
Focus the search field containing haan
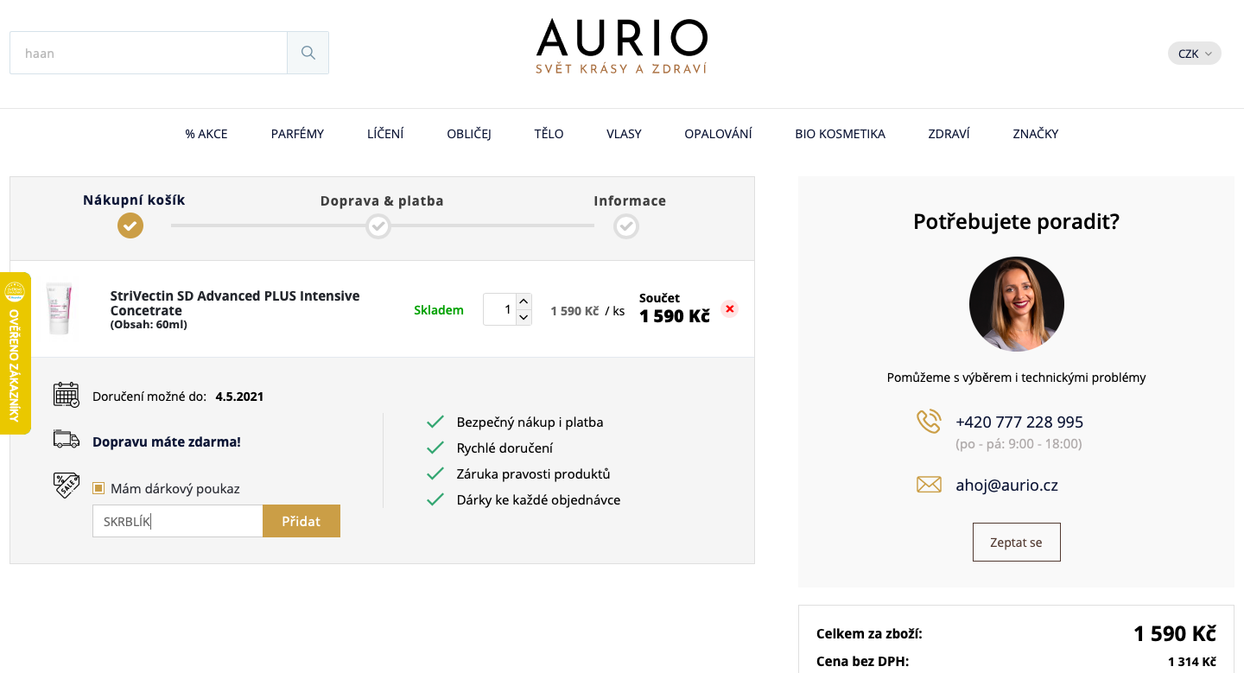click(149, 53)
